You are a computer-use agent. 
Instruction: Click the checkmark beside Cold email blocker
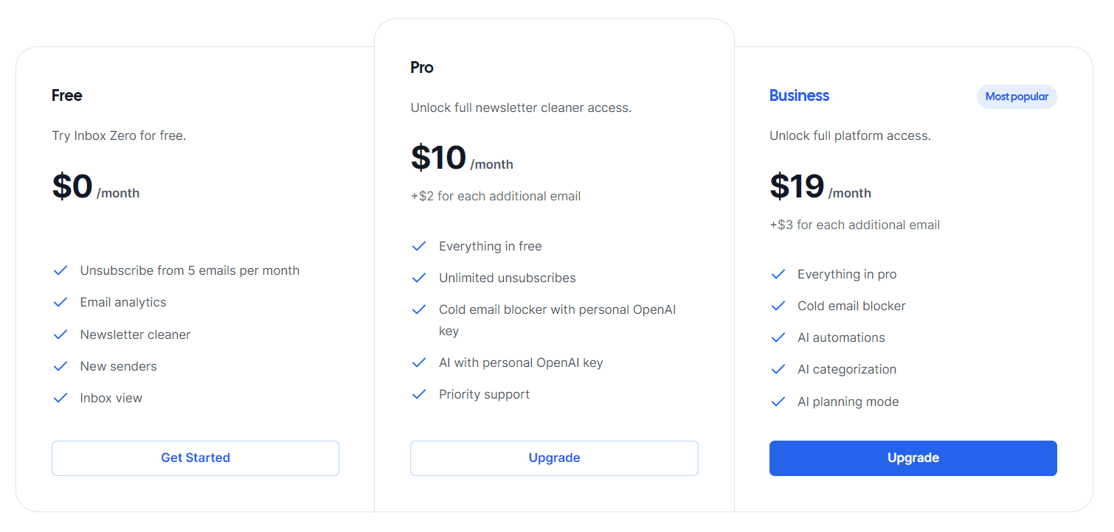coord(778,306)
